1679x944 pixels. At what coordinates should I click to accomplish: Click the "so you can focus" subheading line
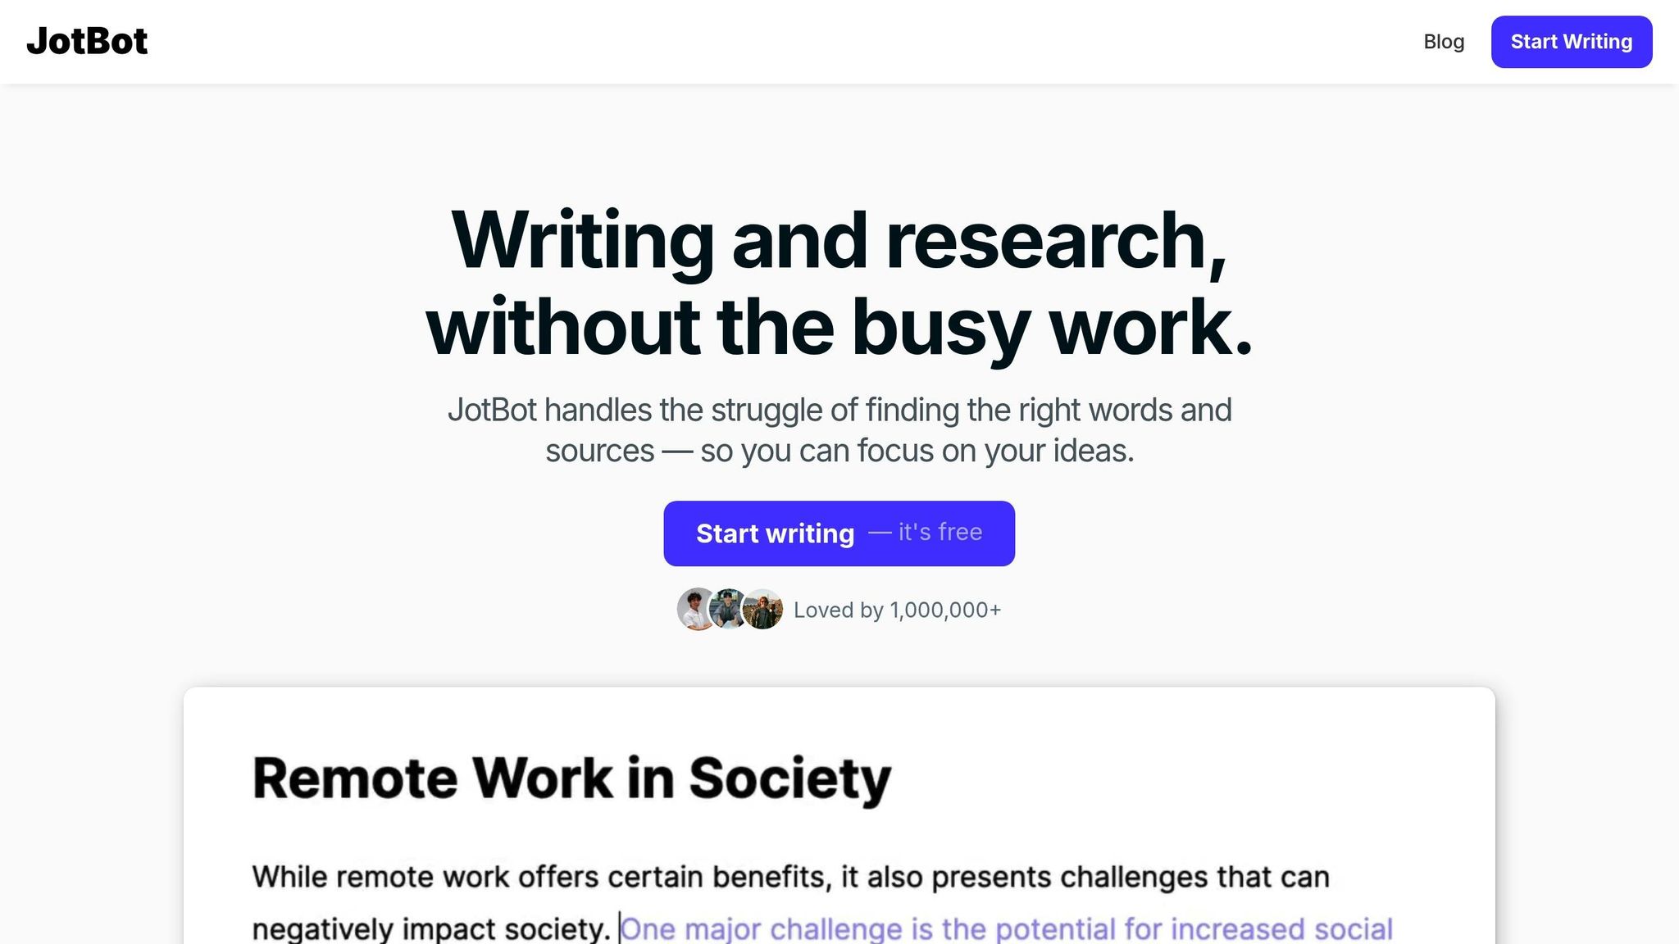[839, 451]
